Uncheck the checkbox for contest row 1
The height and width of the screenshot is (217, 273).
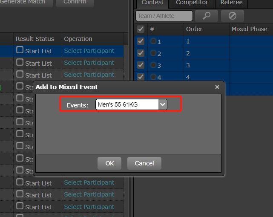coord(141,41)
